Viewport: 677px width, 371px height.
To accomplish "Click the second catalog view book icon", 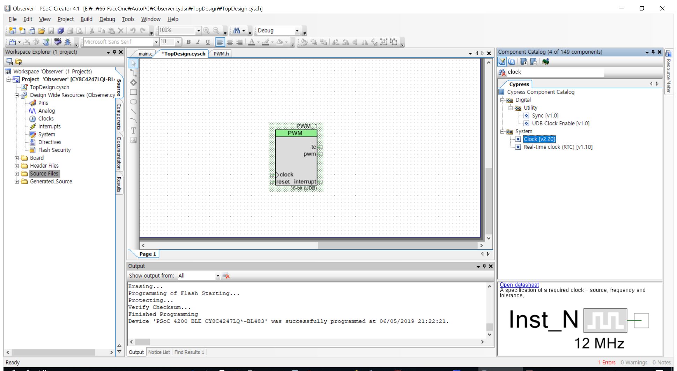I will pyautogui.click(x=512, y=62).
